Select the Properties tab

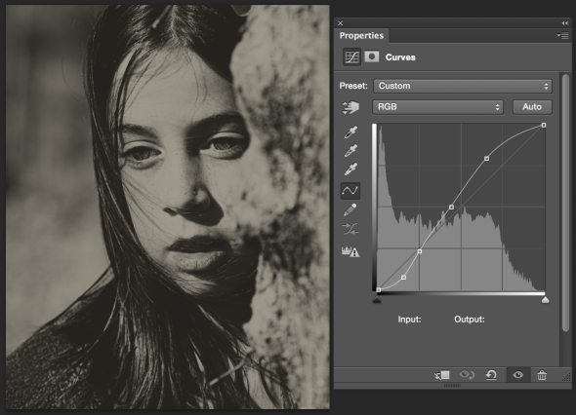[x=361, y=36]
